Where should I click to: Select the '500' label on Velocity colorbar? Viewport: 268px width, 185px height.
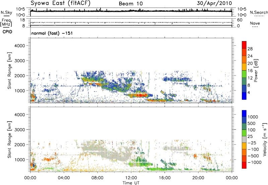click(x=251, y=124)
